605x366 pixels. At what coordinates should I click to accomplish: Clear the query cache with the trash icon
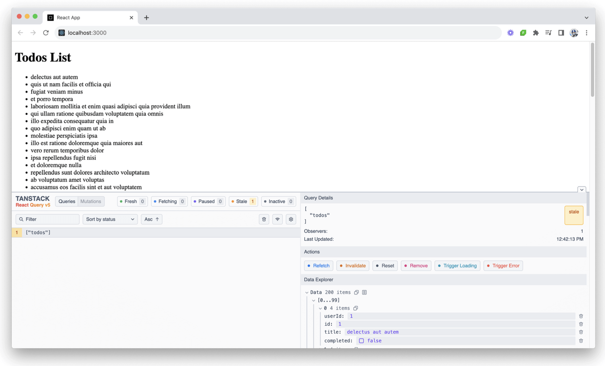tap(264, 219)
